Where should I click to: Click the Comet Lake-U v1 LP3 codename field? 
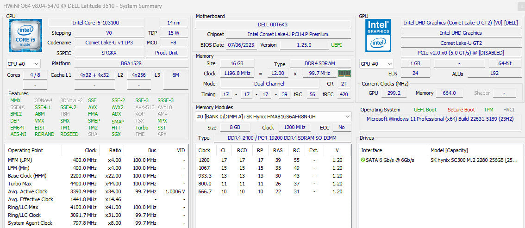point(109,43)
